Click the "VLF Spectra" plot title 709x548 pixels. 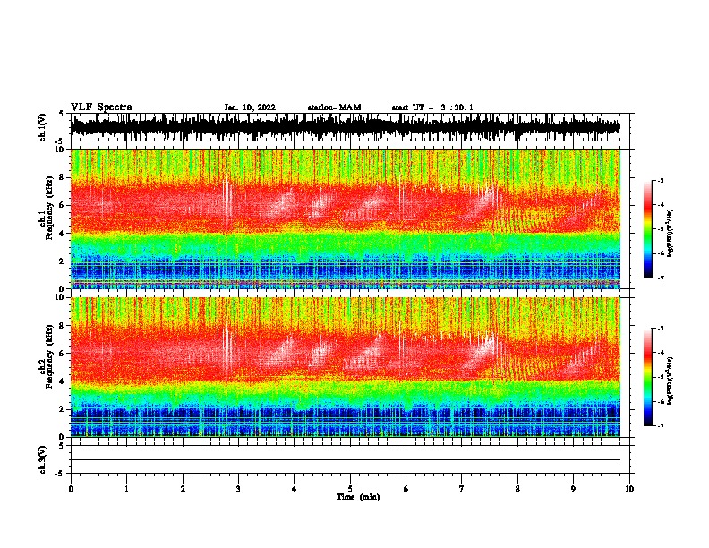102,107
